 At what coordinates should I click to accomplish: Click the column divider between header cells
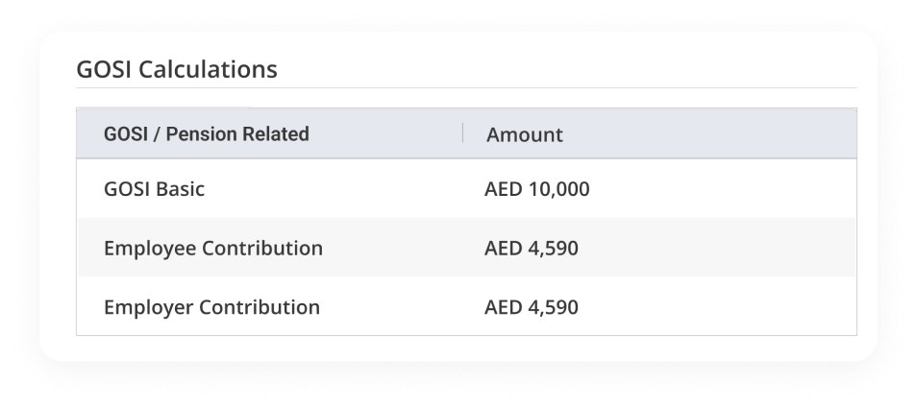[x=462, y=133]
